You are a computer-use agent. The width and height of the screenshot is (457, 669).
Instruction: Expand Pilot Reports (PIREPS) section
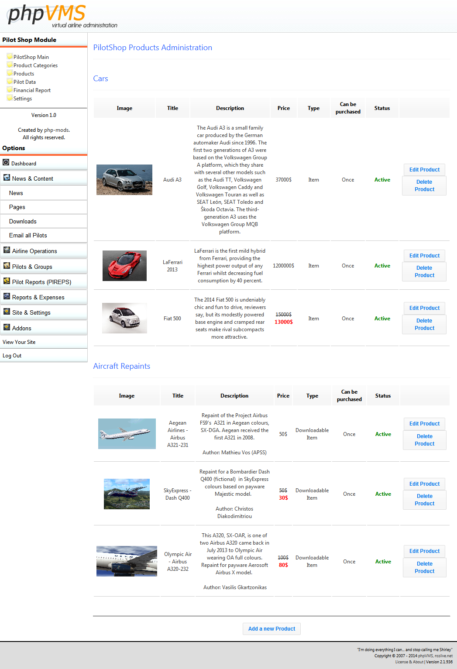44,282
